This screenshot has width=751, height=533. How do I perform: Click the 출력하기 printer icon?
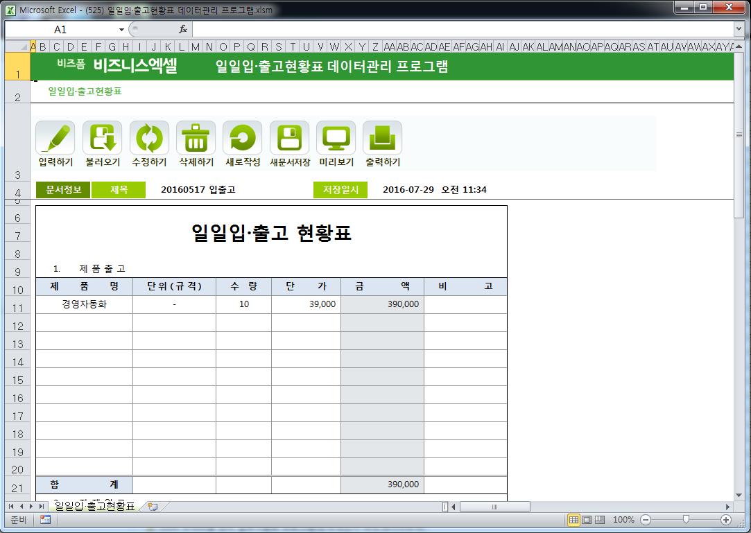[x=382, y=138]
